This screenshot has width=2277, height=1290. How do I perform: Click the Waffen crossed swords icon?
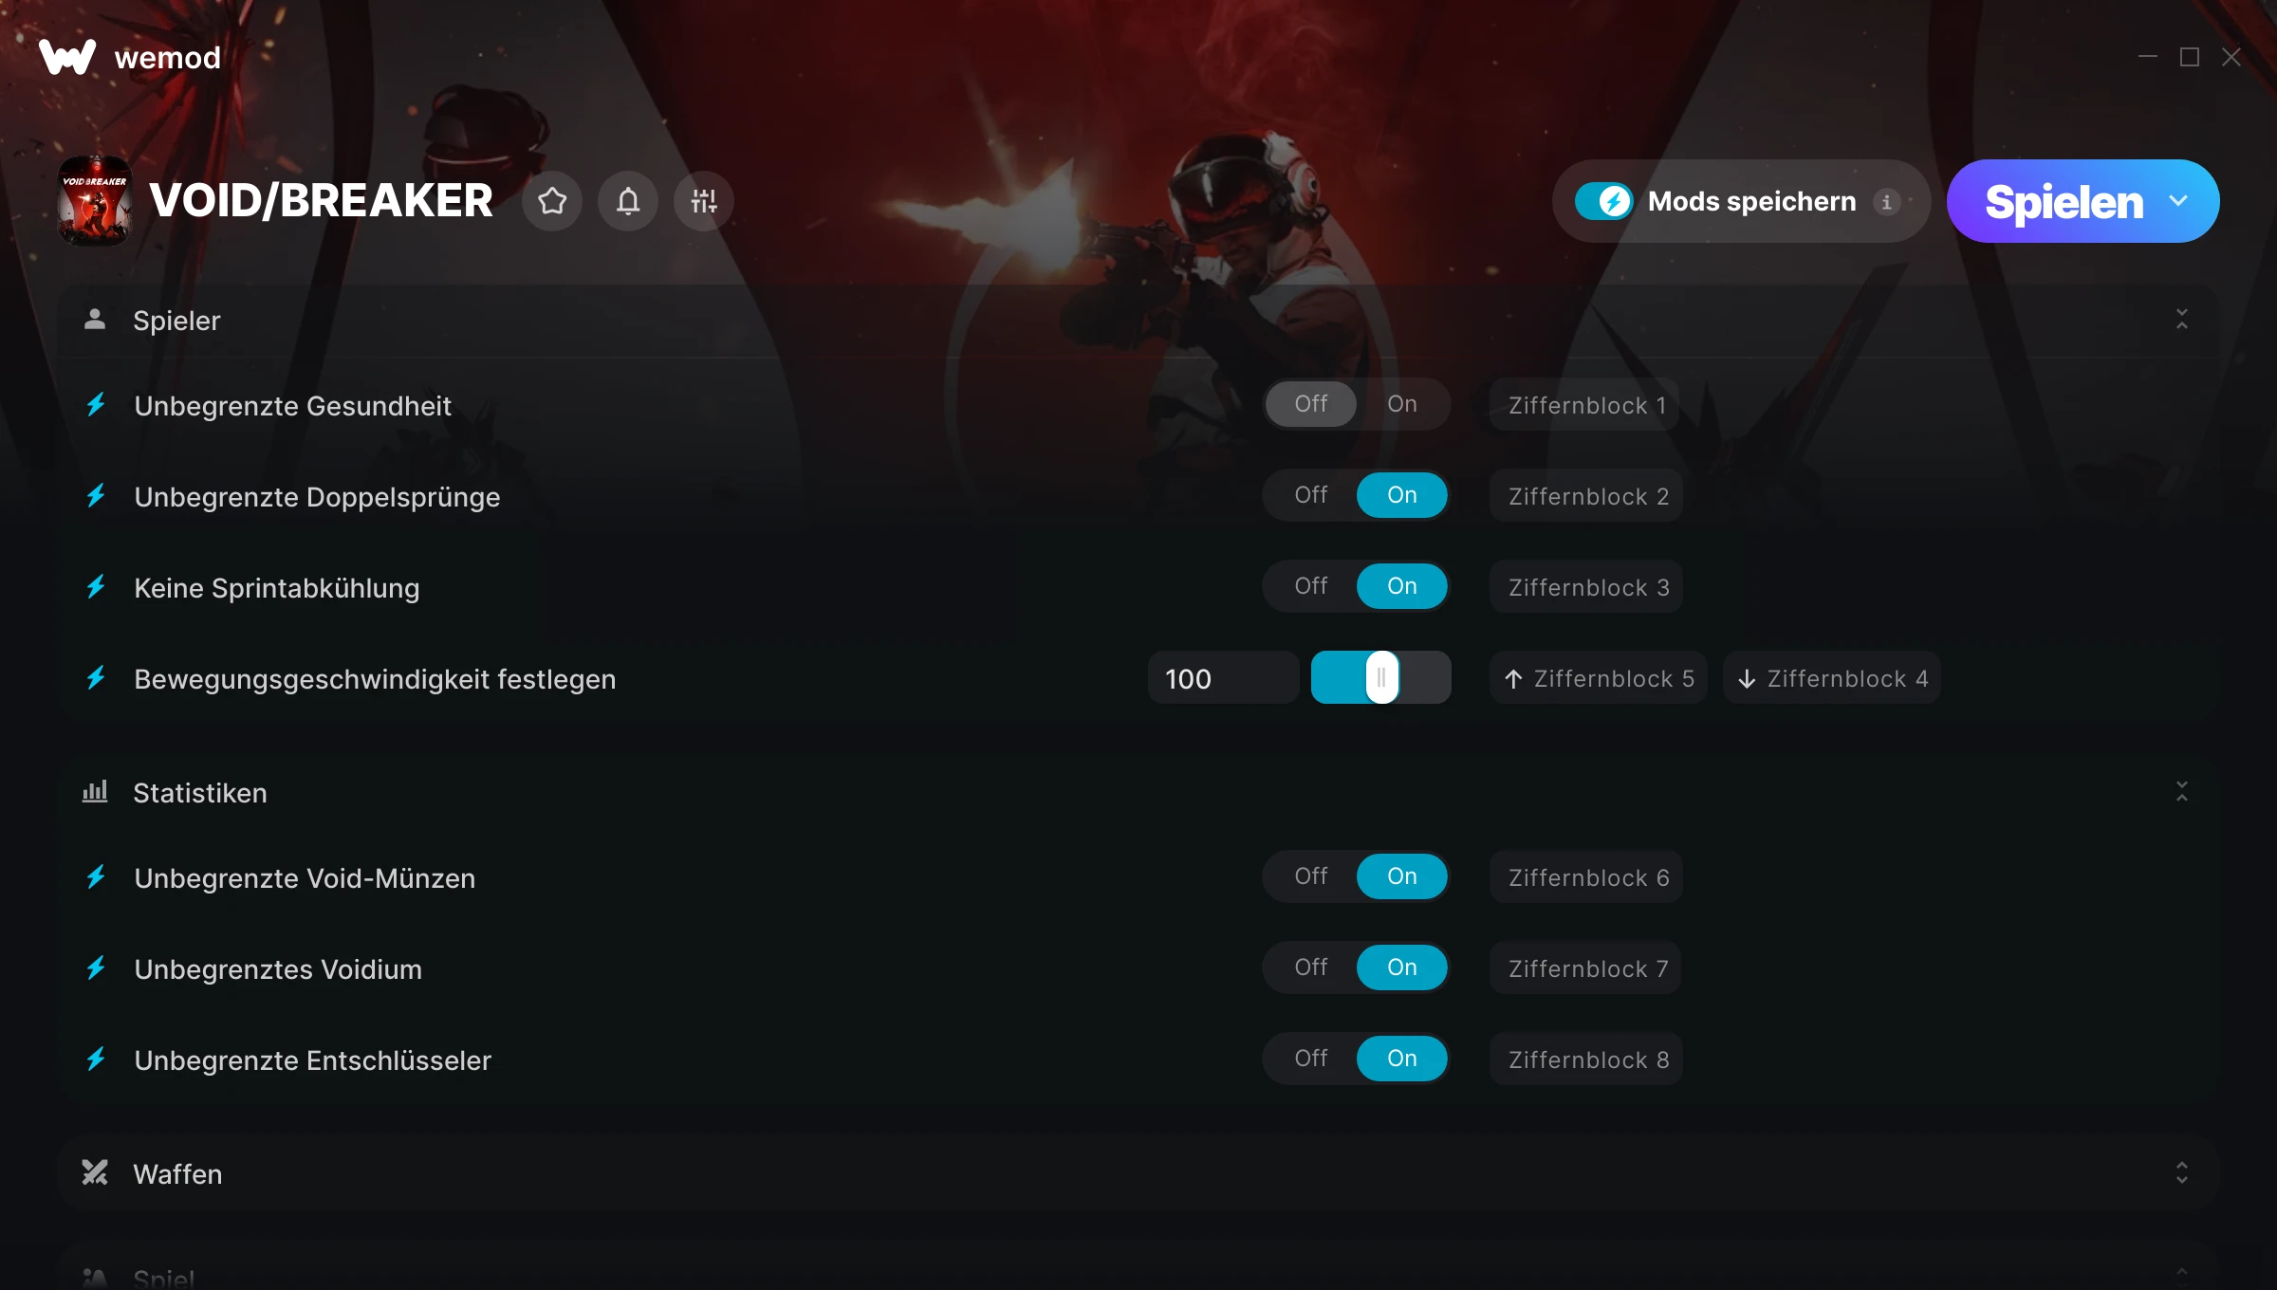point(95,1173)
